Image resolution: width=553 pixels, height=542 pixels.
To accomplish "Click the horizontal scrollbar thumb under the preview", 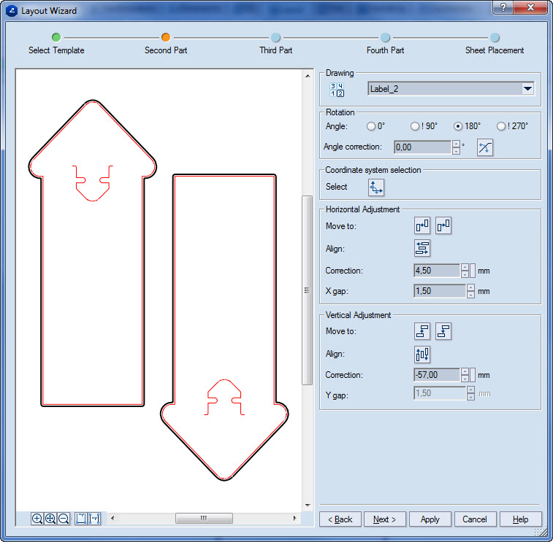I will [x=204, y=519].
